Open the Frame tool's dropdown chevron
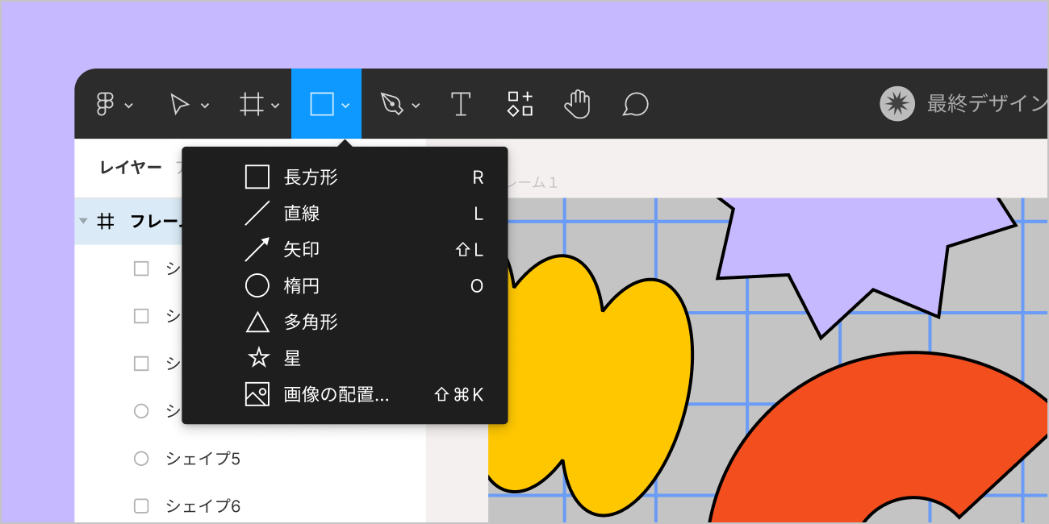The height and width of the screenshot is (524, 1049). pyautogui.click(x=274, y=105)
